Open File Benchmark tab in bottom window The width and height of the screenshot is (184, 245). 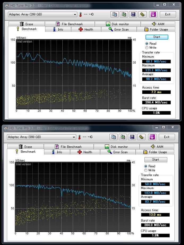[x=69, y=147]
